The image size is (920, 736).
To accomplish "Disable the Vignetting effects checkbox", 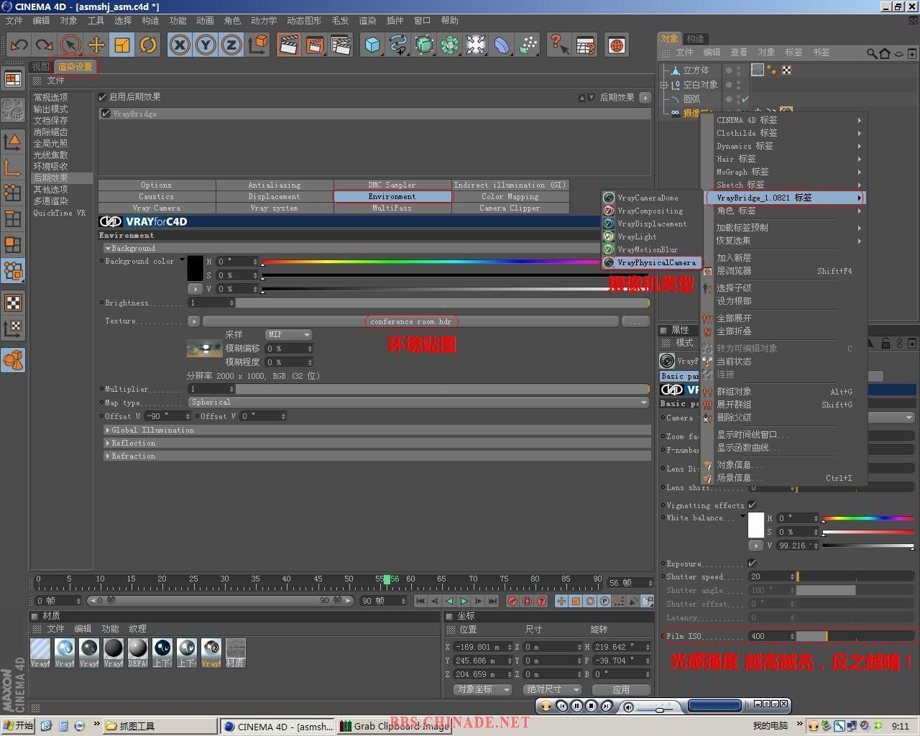I will [x=752, y=505].
